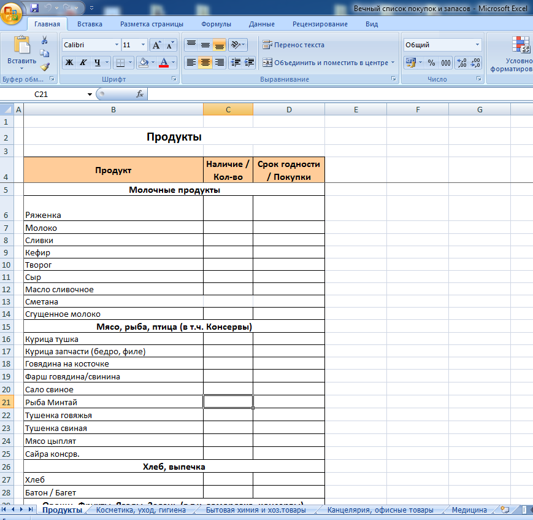This screenshot has height=520, width=533.
Task: Click the insert new worksheet icon
Action: pyautogui.click(x=505, y=510)
